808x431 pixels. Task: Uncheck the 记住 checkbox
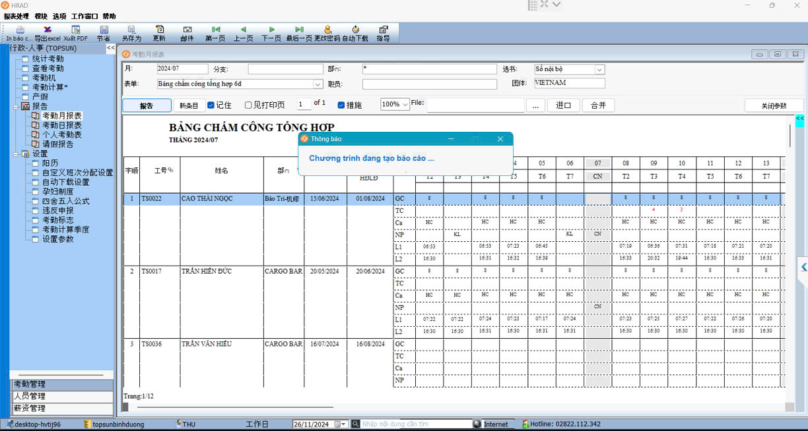pyautogui.click(x=211, y=105)
